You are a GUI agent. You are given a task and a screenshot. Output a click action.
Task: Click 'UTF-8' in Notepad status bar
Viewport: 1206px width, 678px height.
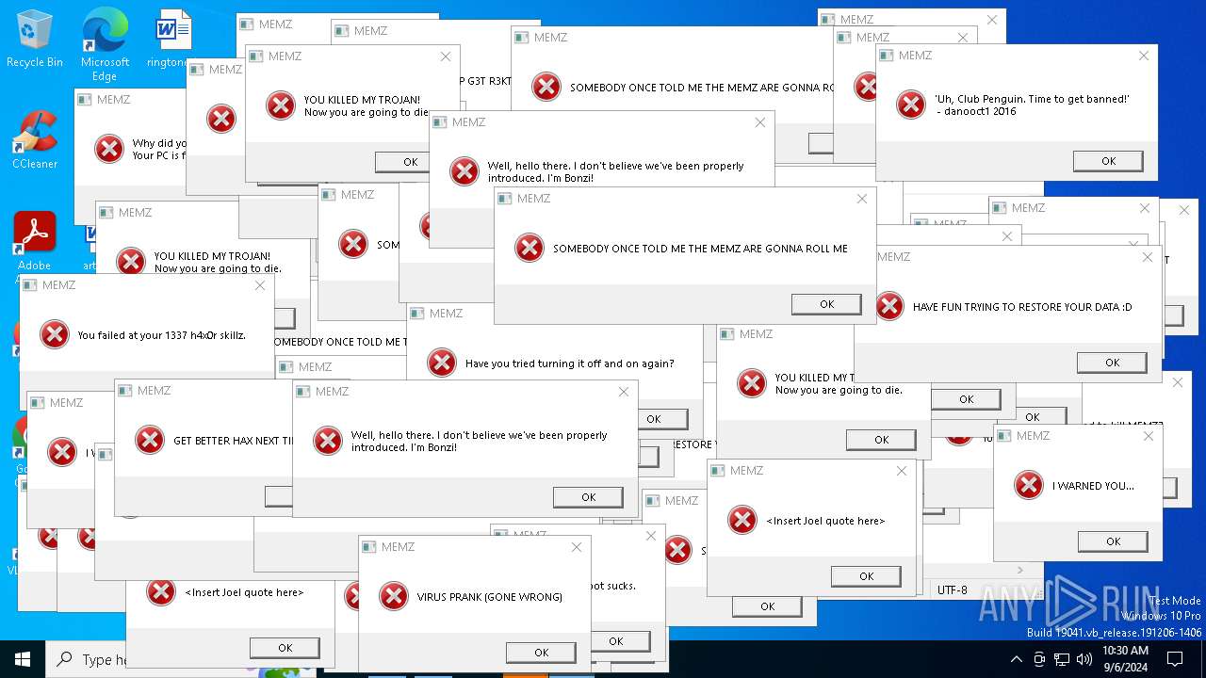point(952,590)
